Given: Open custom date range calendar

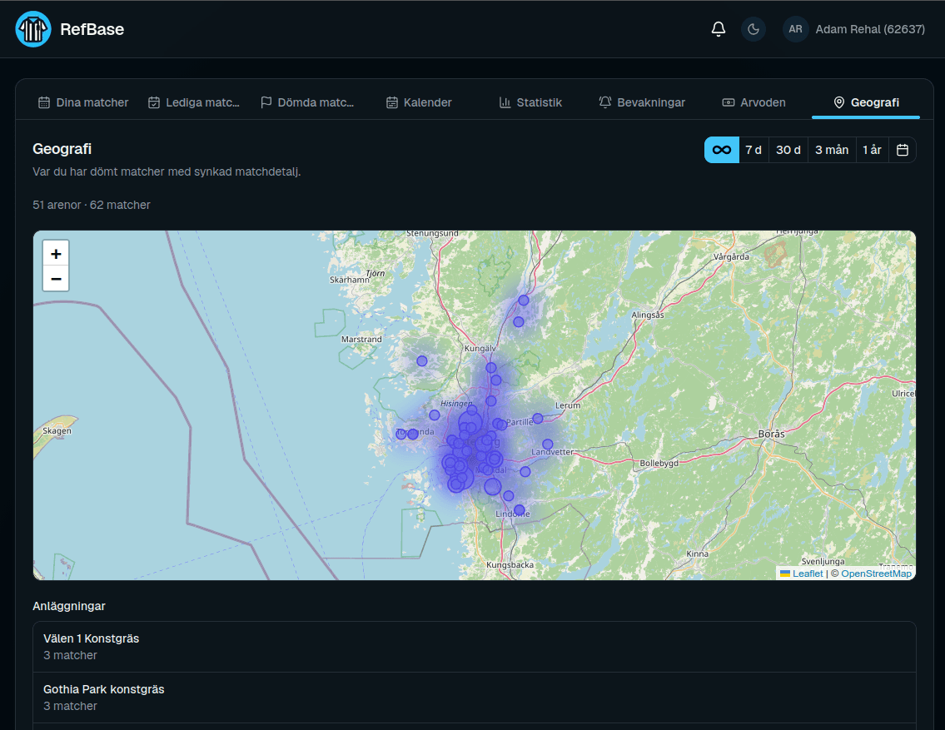Looking at the screenshot, I should [903, 150].
